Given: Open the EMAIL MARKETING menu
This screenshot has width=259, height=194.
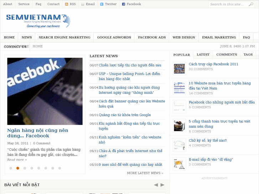Looking at the screenshot, I should pos(219,37).
